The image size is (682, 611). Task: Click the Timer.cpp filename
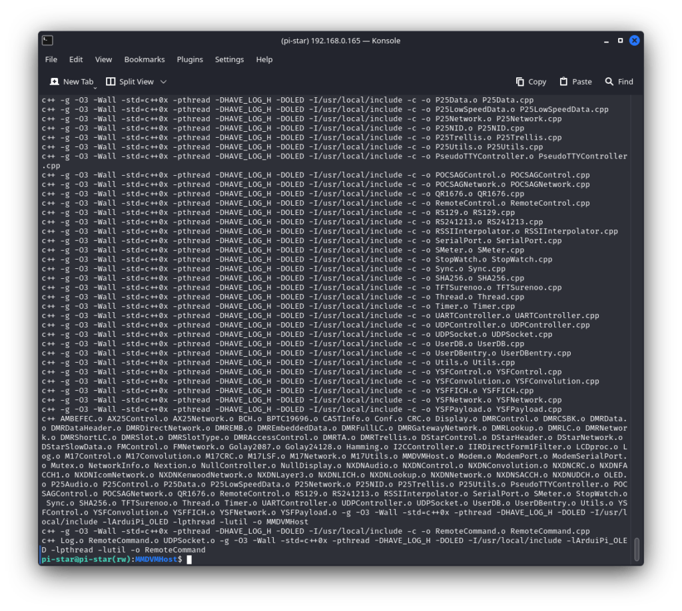[494, 306]
